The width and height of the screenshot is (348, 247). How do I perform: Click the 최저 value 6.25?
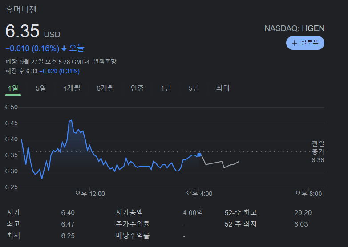coord(68,236)
